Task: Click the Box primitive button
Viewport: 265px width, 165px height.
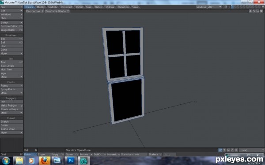Action: coord(11,39)
